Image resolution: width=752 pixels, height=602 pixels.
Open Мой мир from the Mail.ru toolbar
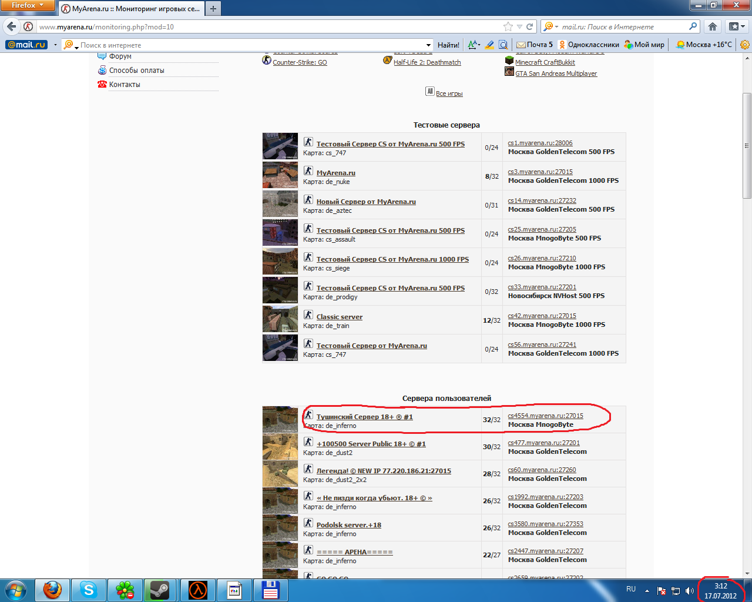pos(644,45)
